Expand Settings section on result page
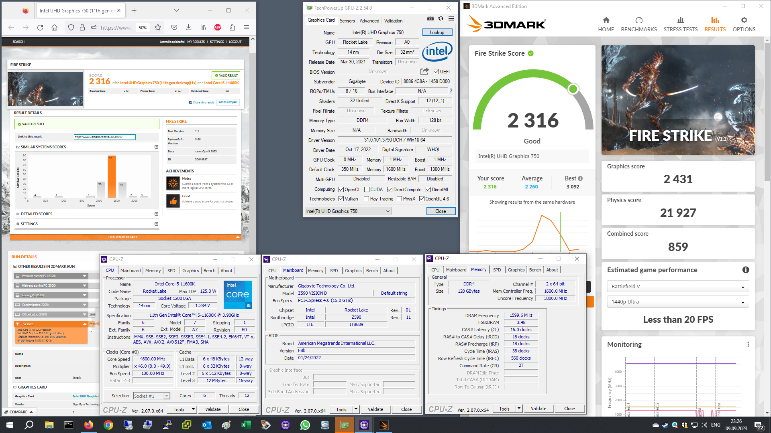 point(156,224)
